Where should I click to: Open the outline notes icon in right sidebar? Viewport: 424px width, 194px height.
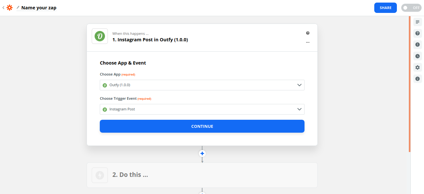click(x=418, y=22)
